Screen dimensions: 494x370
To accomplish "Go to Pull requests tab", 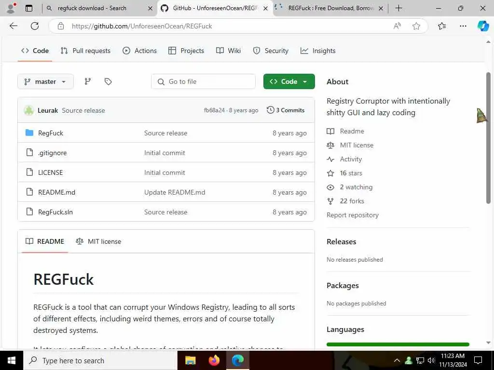I will coord(85,51).
